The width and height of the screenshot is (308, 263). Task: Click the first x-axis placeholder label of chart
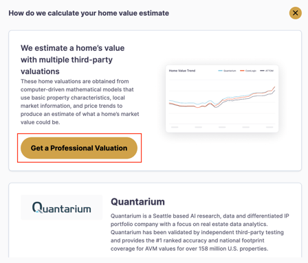pyautogui.click(x=175, y=127)
